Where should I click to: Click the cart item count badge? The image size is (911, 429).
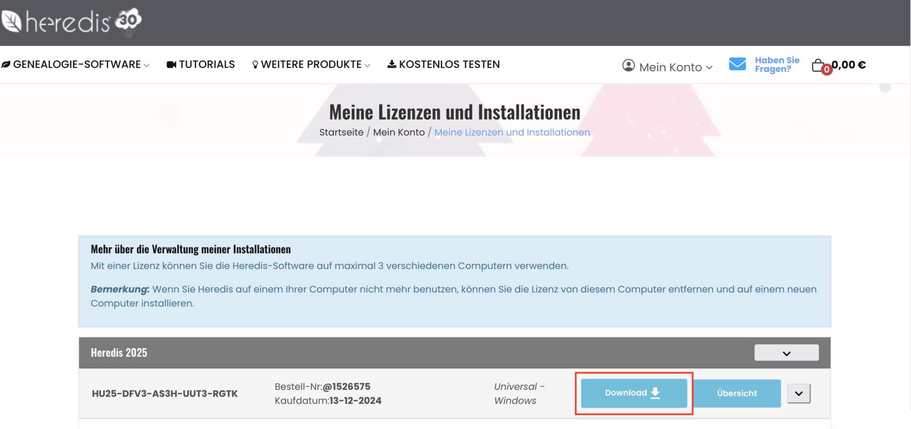(827, 69)
